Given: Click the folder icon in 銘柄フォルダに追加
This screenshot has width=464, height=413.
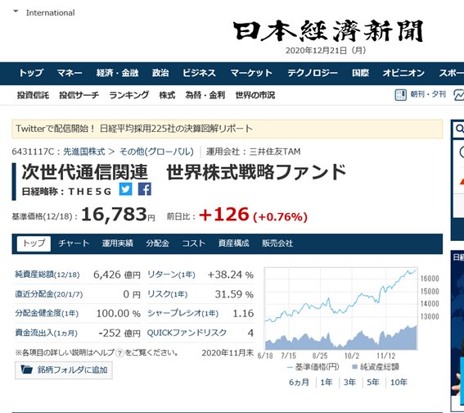Looking at the screenshot, I should coord(27,370).
